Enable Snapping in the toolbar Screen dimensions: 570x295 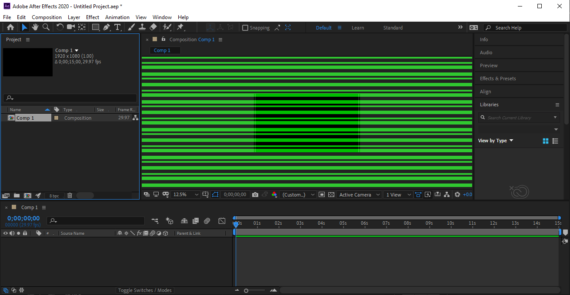click(x=245, y=27)
